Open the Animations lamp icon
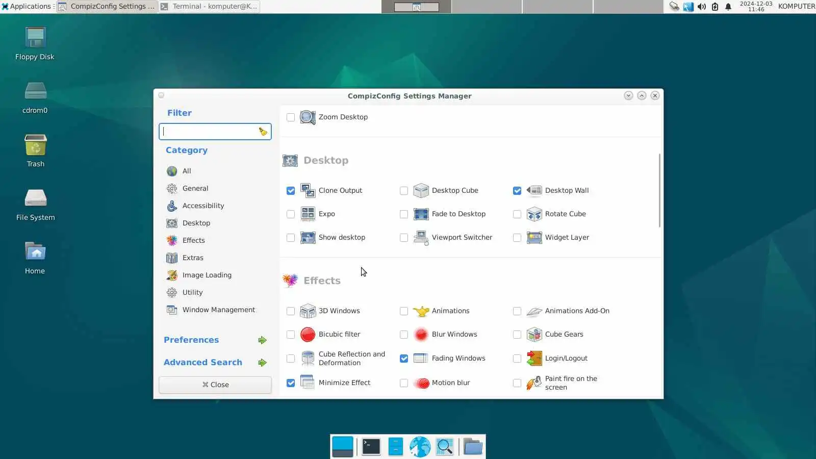This screenshot has height=459, width=816. point(421,311)
